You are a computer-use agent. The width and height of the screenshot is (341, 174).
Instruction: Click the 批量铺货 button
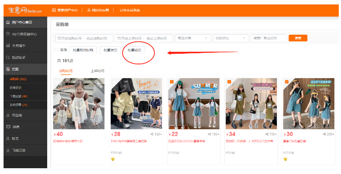pos(134,50)
